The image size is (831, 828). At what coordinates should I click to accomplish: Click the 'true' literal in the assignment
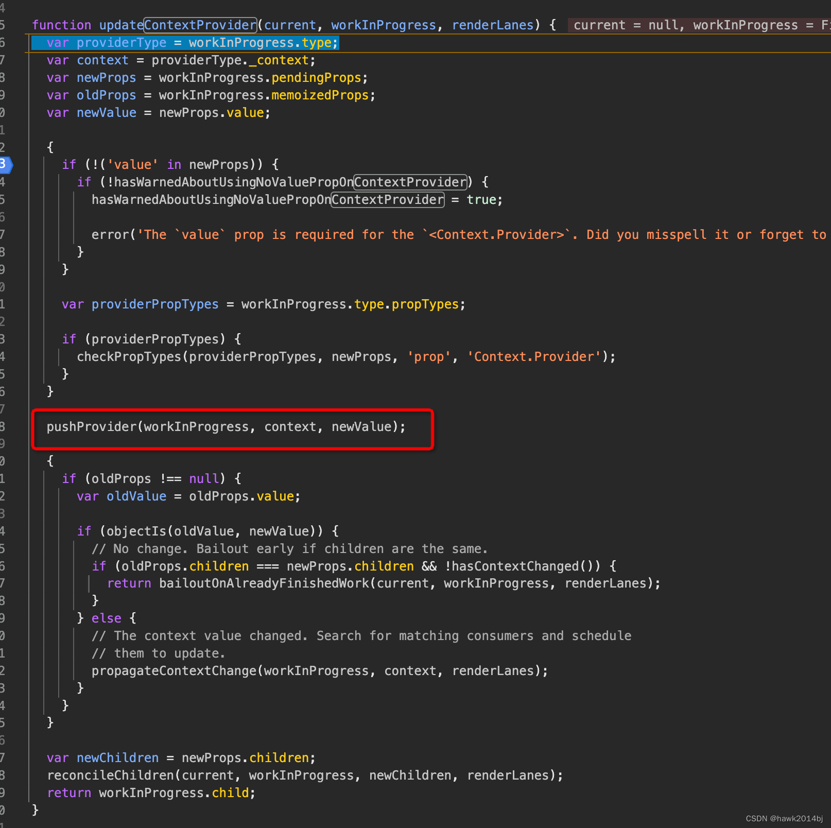481,200
